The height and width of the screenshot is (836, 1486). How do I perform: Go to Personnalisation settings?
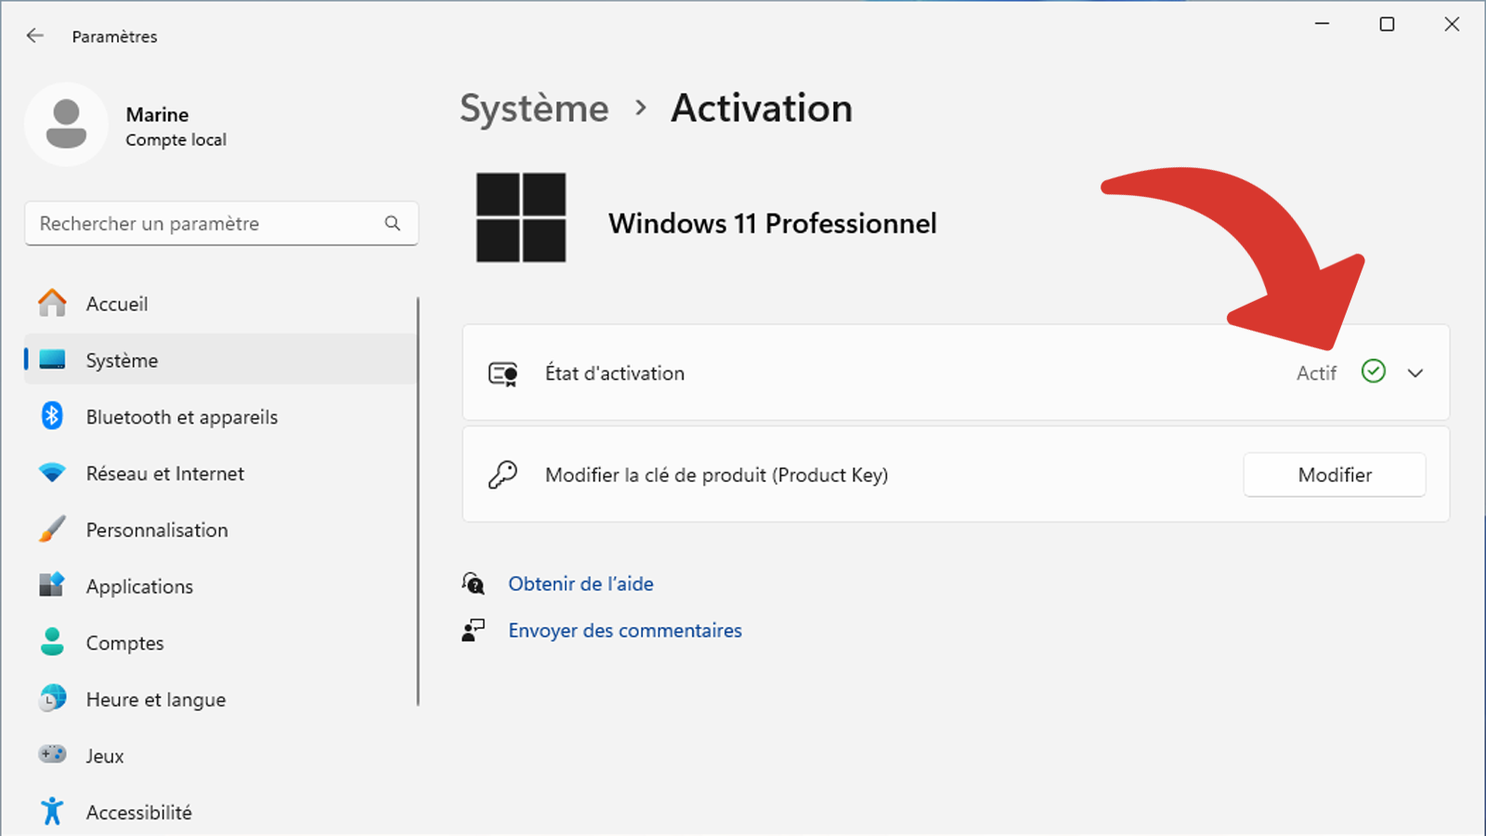coord(220,530)
